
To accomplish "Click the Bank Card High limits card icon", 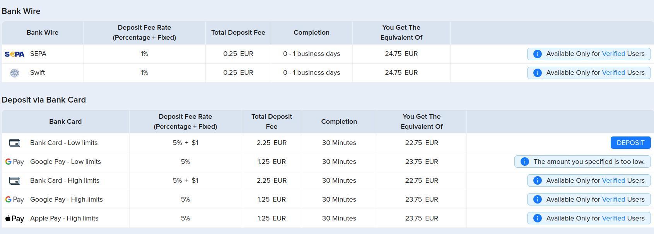I will (14, 181).
